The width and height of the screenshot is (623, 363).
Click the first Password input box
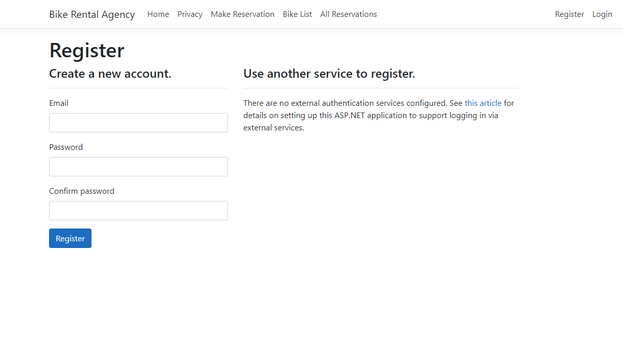138,167
